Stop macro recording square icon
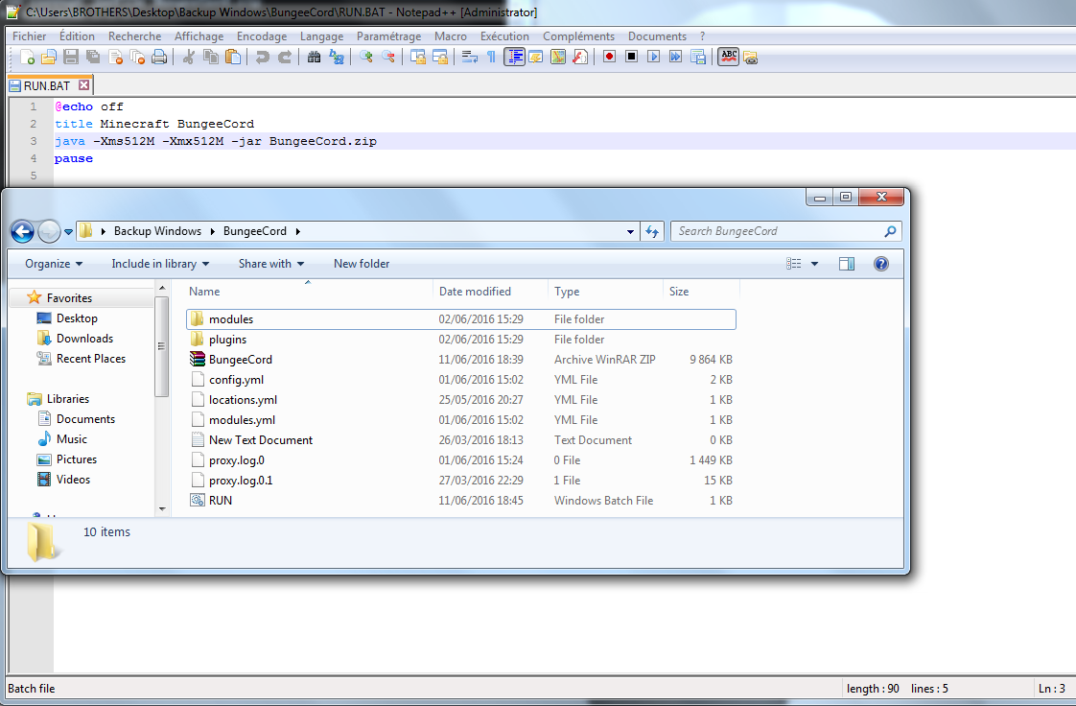 [631, 57]
